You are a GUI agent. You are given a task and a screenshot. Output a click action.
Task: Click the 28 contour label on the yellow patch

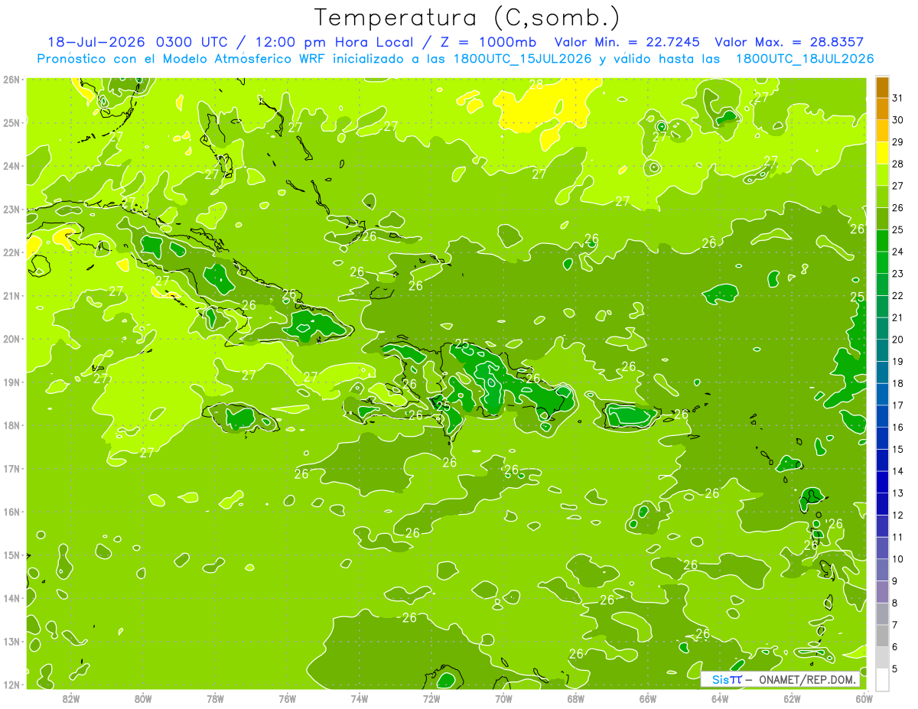click(x=536, y=85)
